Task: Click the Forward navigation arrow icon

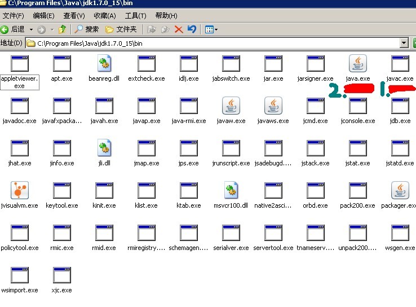Action: pyautogui.click(x=41, y=29)
